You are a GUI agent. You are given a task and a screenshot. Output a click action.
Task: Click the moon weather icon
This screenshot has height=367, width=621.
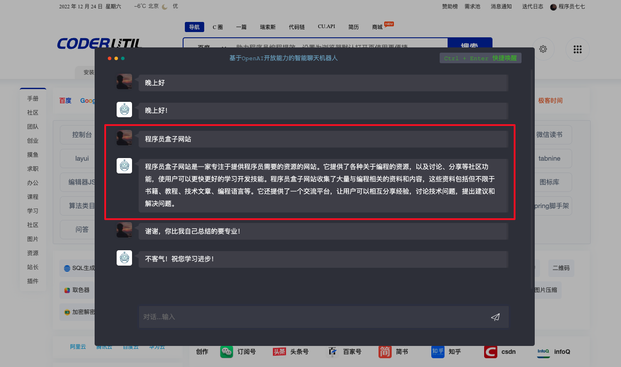click(165, 7)
